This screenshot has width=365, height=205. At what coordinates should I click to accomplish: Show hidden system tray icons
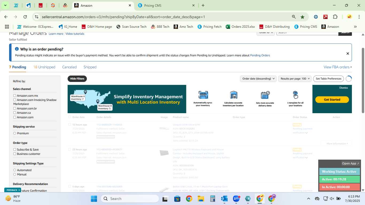coord(309,199)
